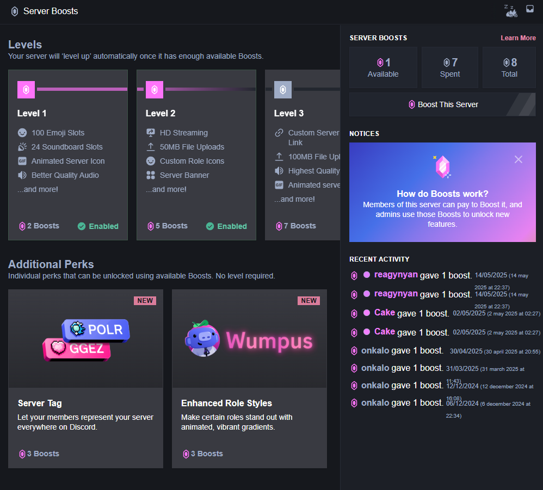
Task: Click the "...and more!" text in Level 3
Action: tap(295, 200)
